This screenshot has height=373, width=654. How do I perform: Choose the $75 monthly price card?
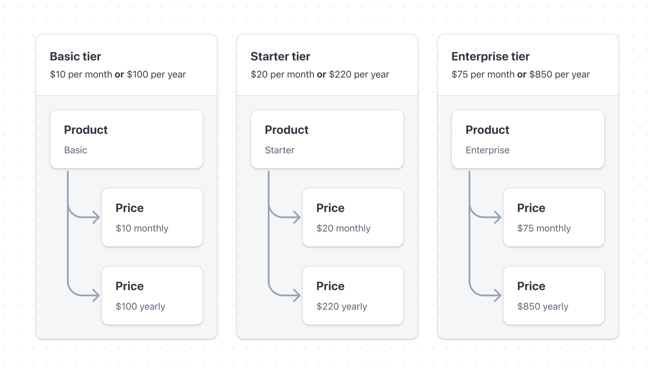coord(554,217)
